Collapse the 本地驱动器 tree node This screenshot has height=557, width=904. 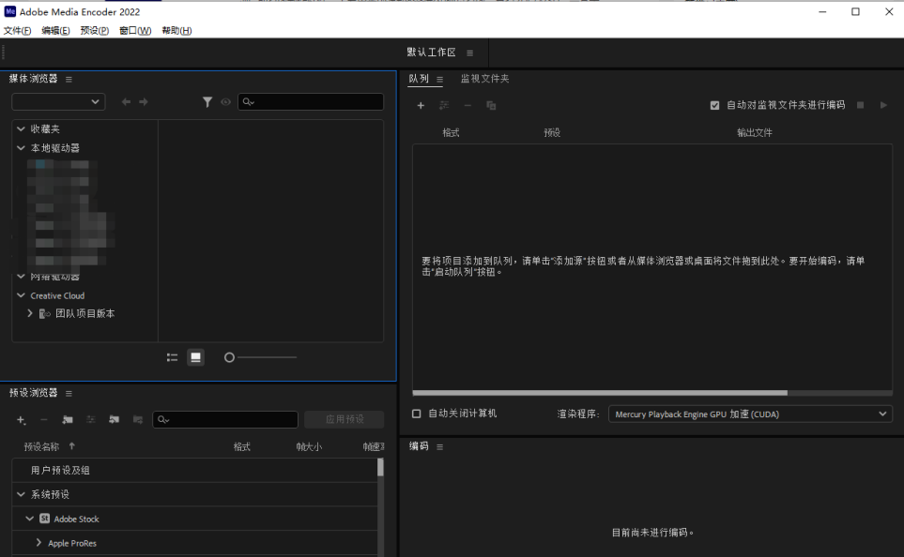click(x=21, y=148)
